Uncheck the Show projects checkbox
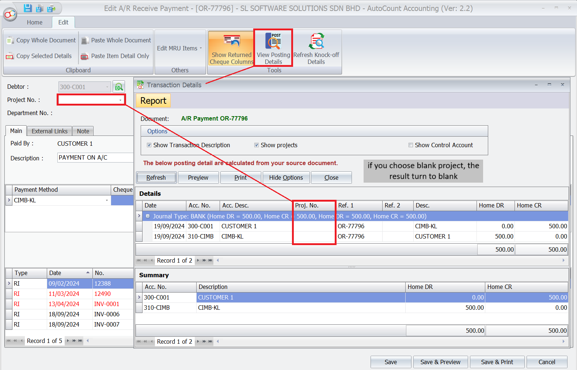The width and height of the screenshot is (577, 370). click(x=257, y=145)
